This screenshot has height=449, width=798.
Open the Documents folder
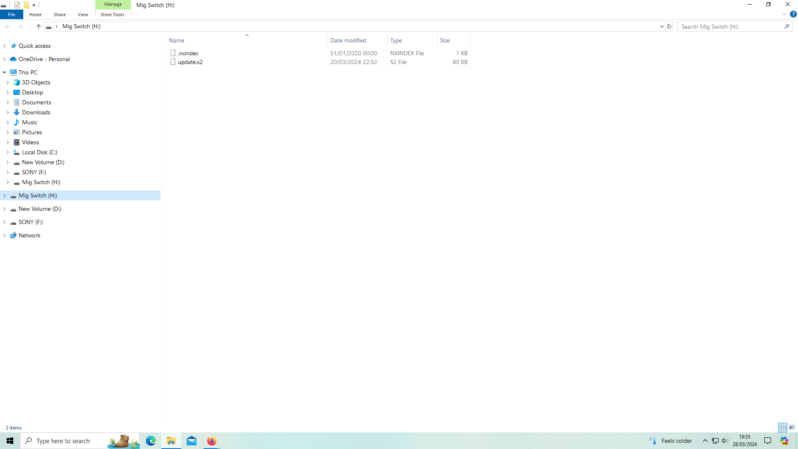point(37,102)
